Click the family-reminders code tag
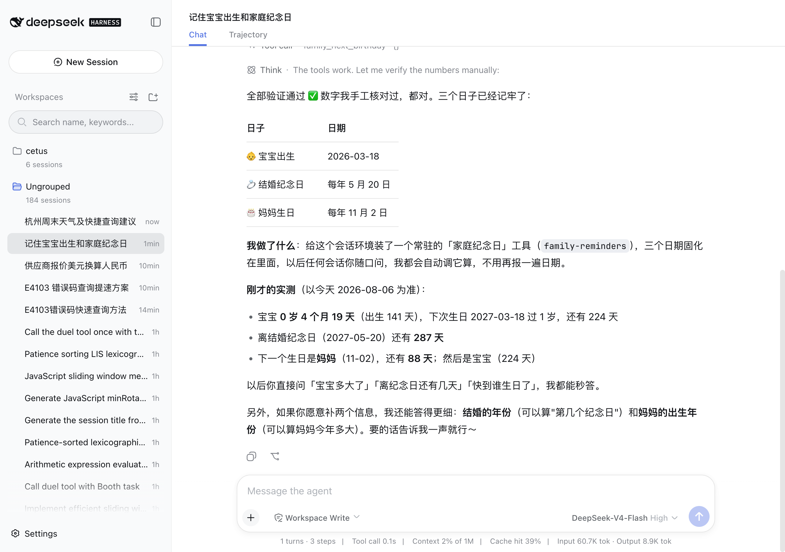 click(585, 246)
